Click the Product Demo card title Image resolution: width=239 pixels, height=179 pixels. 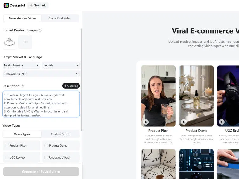[x=196, y=131]
